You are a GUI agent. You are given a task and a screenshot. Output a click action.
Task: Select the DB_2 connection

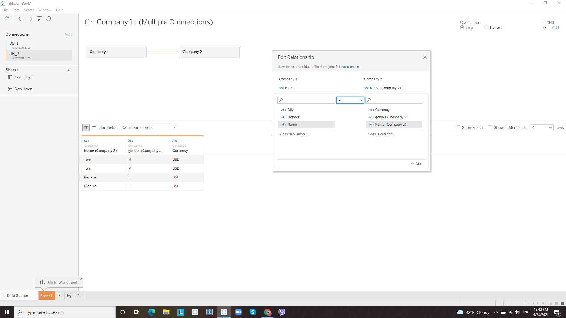(x=39, y=55)
